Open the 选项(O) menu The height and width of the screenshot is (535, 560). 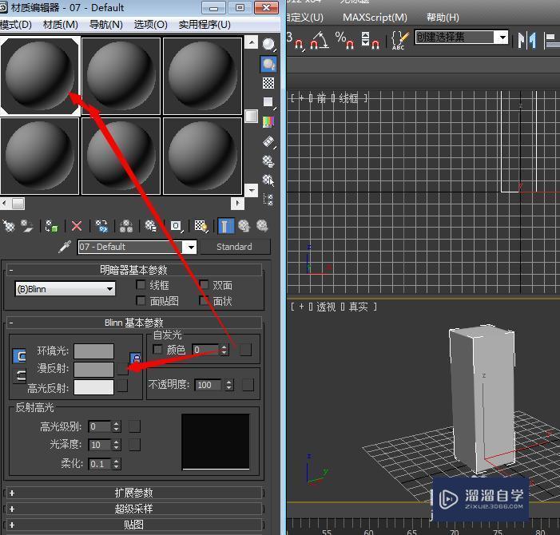[150, 25]
